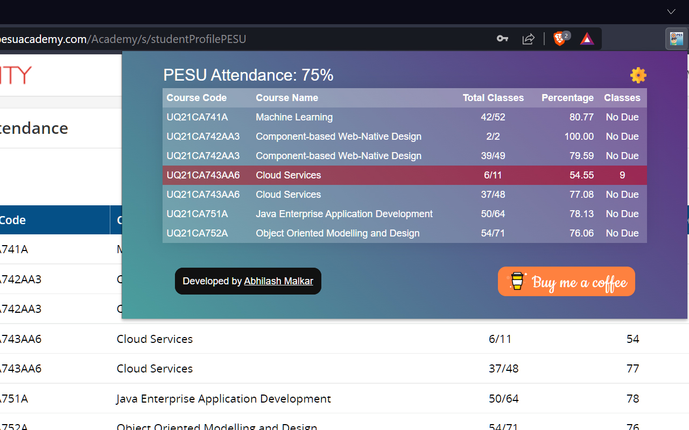This screenshot has height=430, width=689.
Task: Expand the tab search chevron
Action: pyautogui.click(x=671, y=11)
